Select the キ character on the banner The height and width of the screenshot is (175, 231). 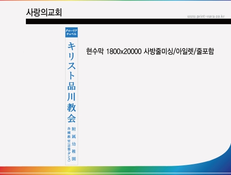click(x=72, y=46)
